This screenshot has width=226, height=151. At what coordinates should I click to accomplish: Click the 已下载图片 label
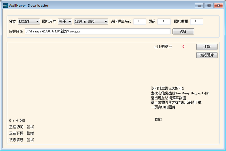tap(163, 47)
